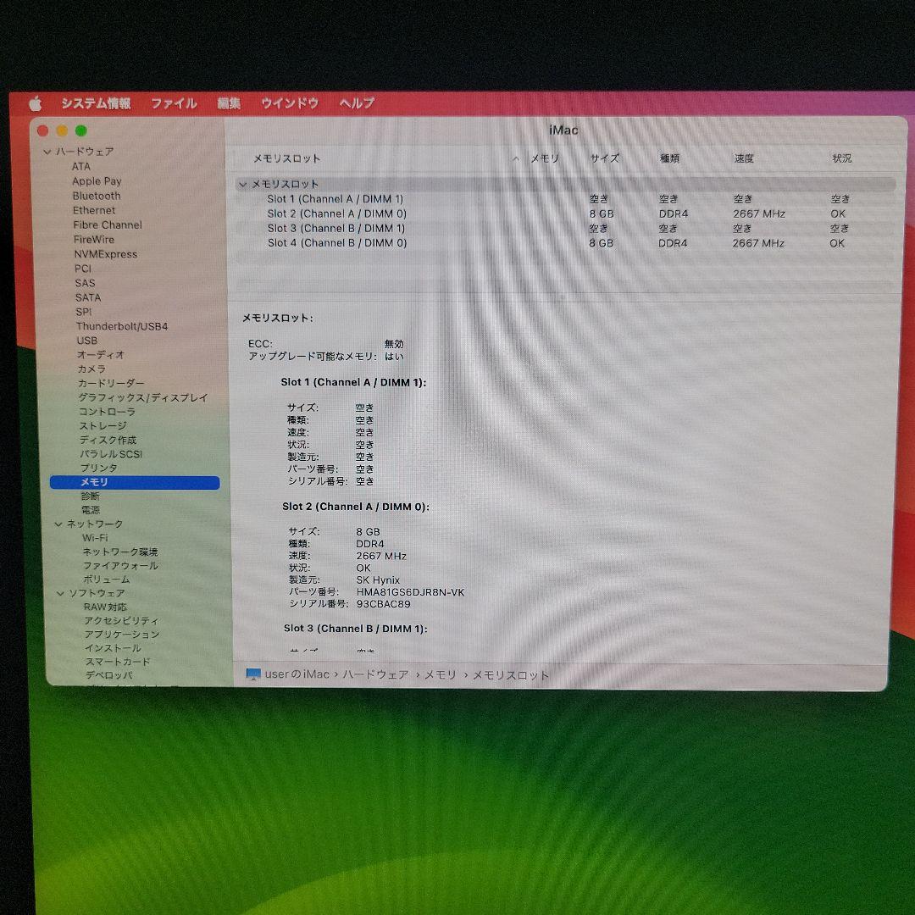Sort by the 速度 column header
Screen dimensions: 915x915
(x=744, y=158)
